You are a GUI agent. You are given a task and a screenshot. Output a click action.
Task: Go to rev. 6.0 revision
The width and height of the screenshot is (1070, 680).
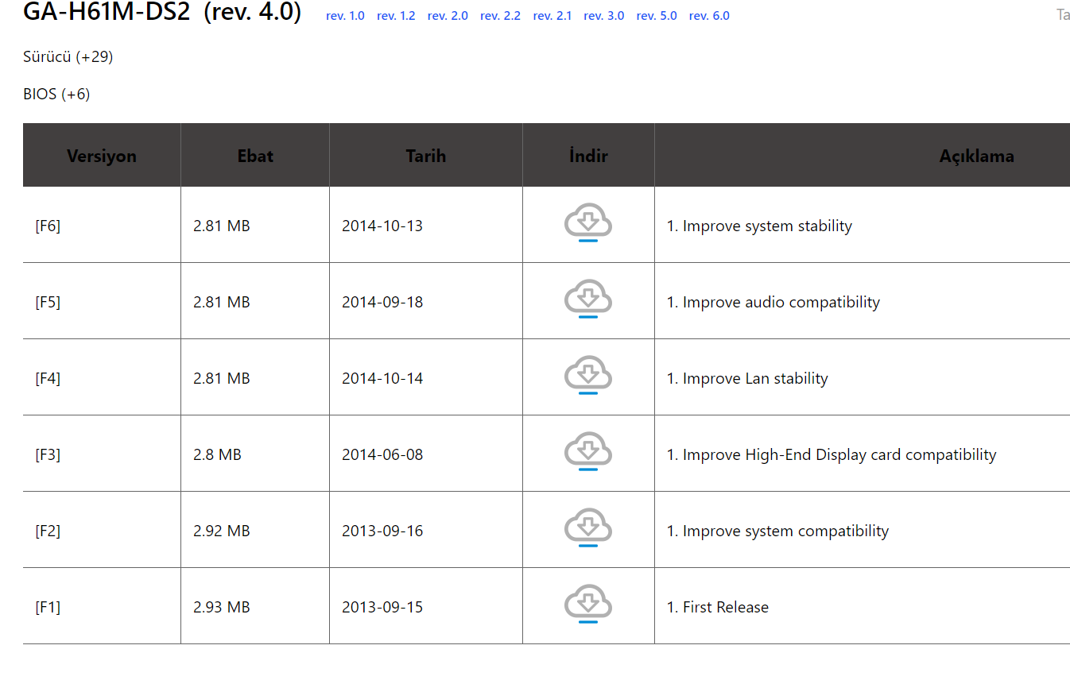tap(709, 16)
